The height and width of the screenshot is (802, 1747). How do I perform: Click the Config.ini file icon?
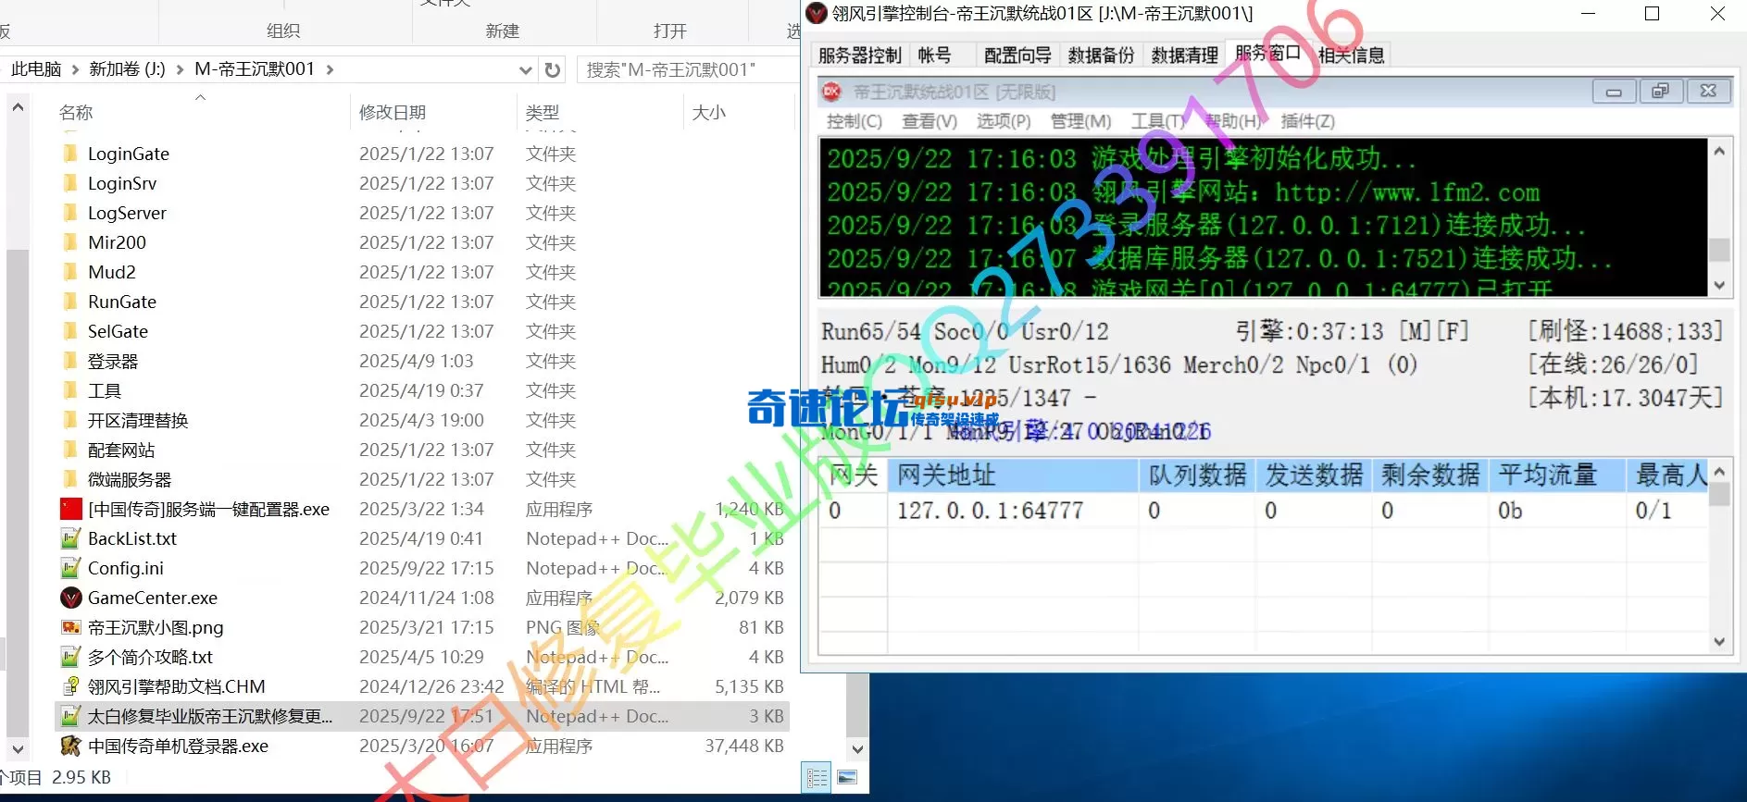point(71,568)
